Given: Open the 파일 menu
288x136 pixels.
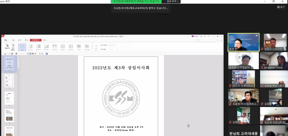Looking at the screenshot, I should click(x=5, y=40).
